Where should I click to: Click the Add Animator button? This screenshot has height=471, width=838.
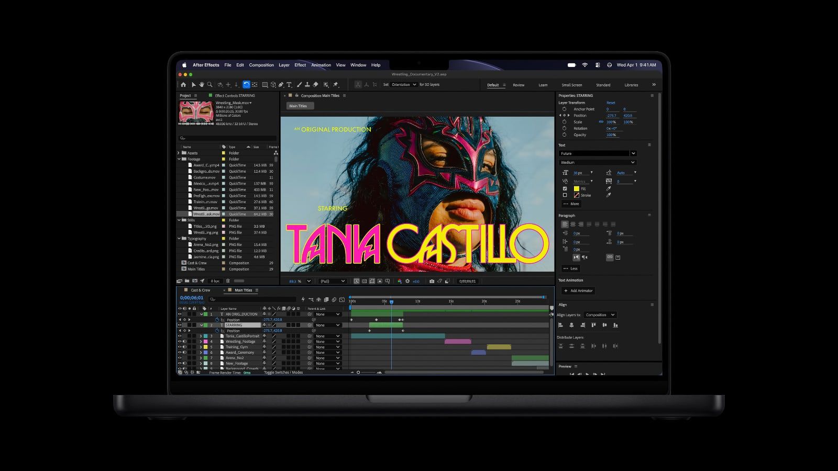point(578,290)
